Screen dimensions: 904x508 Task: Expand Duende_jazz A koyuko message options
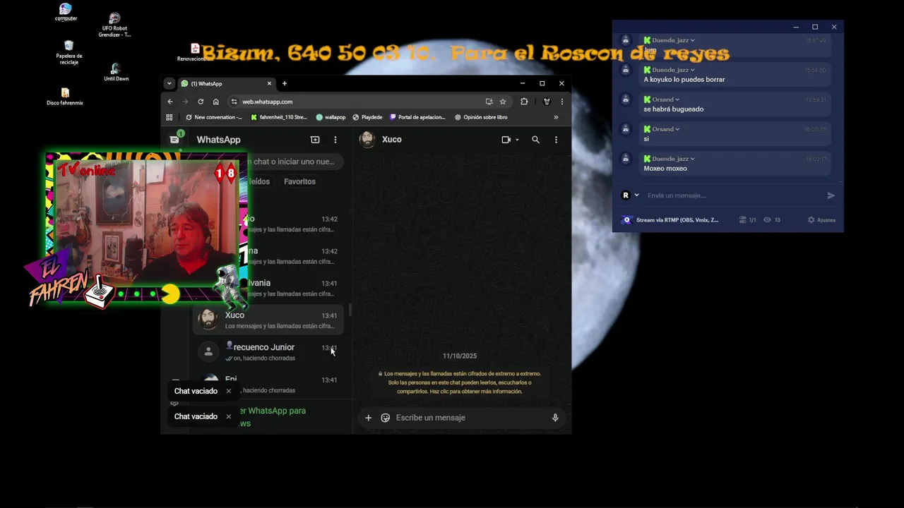[x=692, y=70]
